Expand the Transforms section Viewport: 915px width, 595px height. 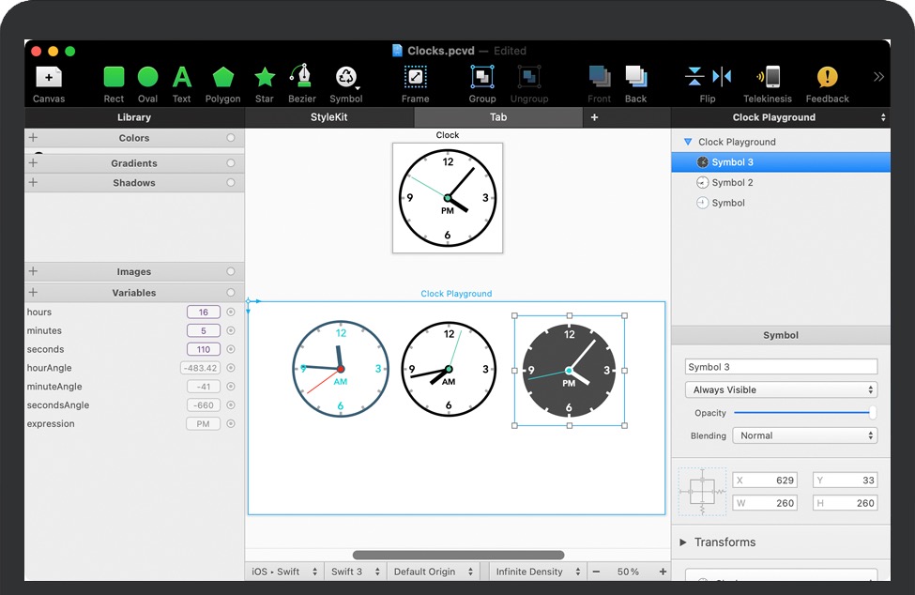coord(684,542)
